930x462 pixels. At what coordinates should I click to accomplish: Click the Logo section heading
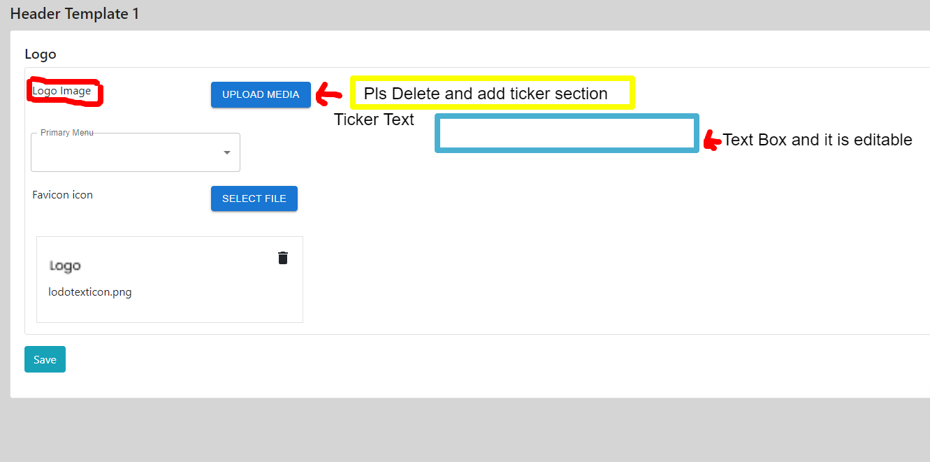click(41, 54)
